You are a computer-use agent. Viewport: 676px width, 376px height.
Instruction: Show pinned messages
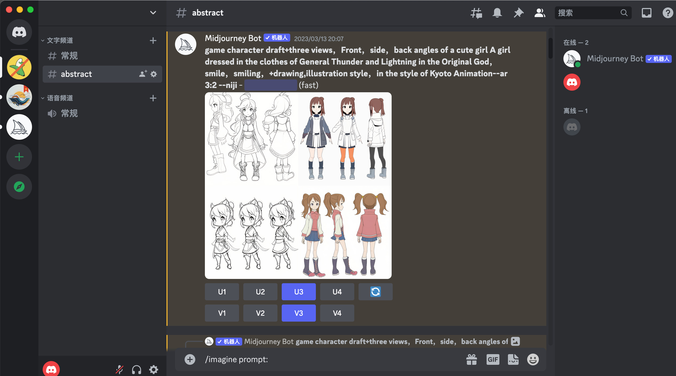[x=518, y=13]
